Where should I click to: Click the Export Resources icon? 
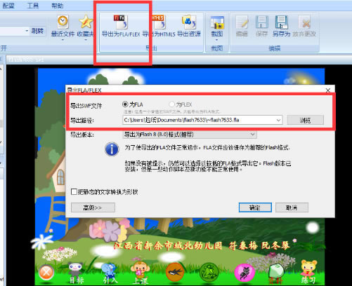coord(189,22)
